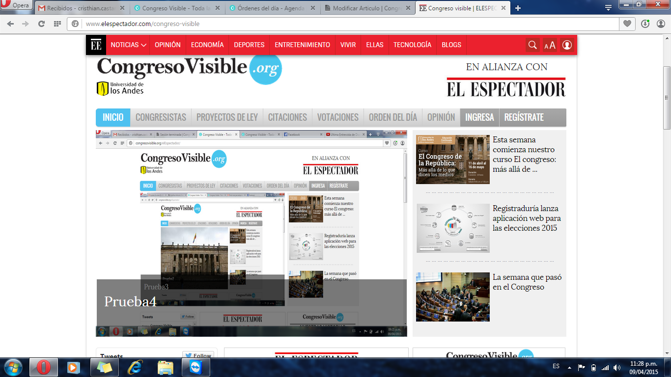Open the TECNOLOGÍA section
This screenshot has height=377, width=671.
412,45
